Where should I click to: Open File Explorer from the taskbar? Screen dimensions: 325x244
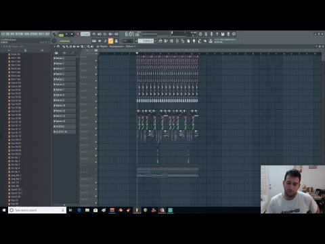click(x=87, y=210)
